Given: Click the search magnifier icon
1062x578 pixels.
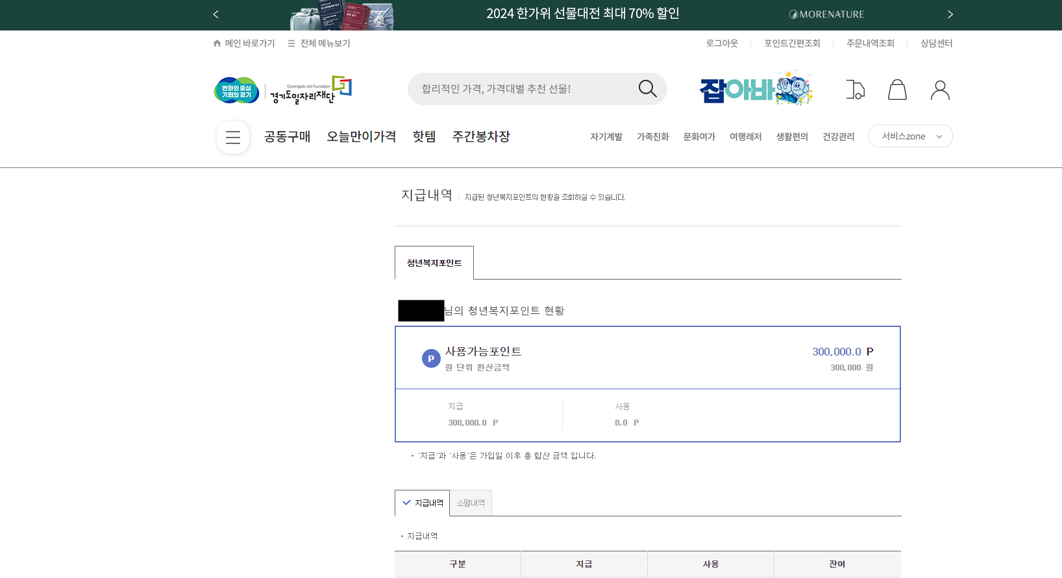Looking at the screenshot, I should pyautogui.click(x=647, y=88).
